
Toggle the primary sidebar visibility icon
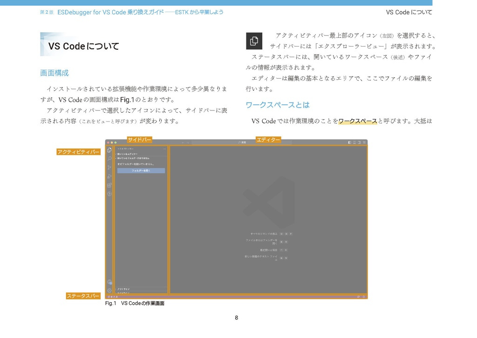pyautogui.click(x=349, y=142)
